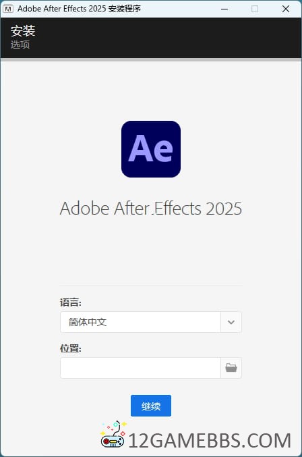Screen dimensions: 302x457
Task: Click the 12GAMEBBS.COM watermark text
Action: coord(210,440)
